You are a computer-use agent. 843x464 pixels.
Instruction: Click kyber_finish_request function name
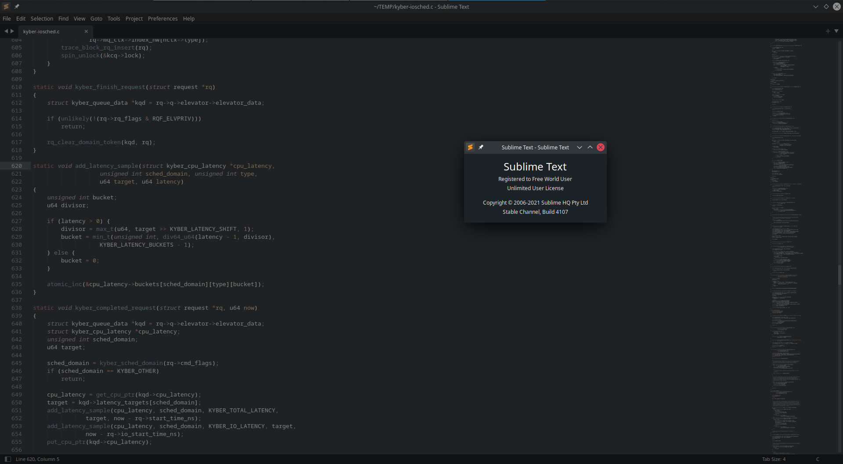pos(110,87)
